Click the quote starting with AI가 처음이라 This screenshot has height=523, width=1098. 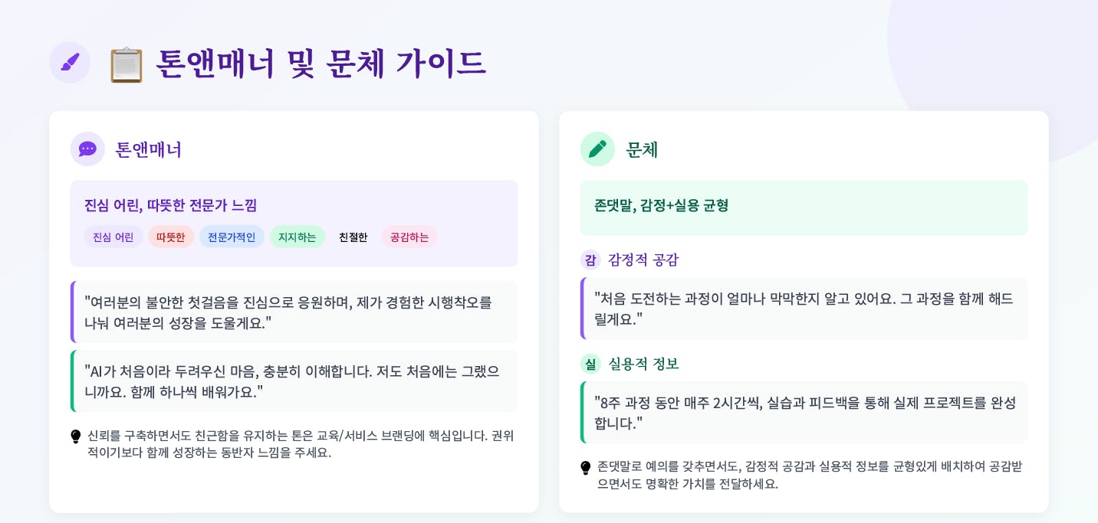294,381
